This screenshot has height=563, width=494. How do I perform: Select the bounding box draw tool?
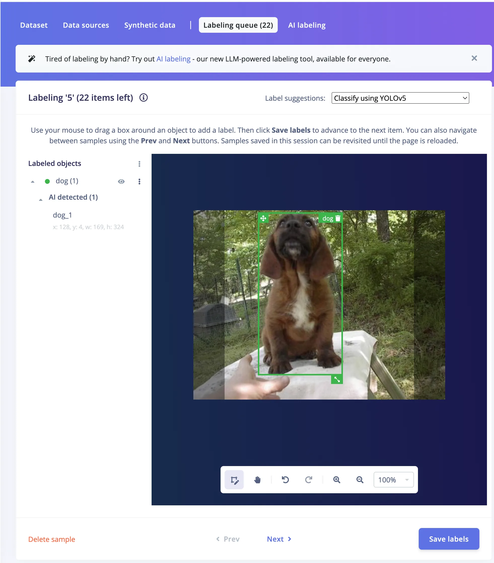234,480
